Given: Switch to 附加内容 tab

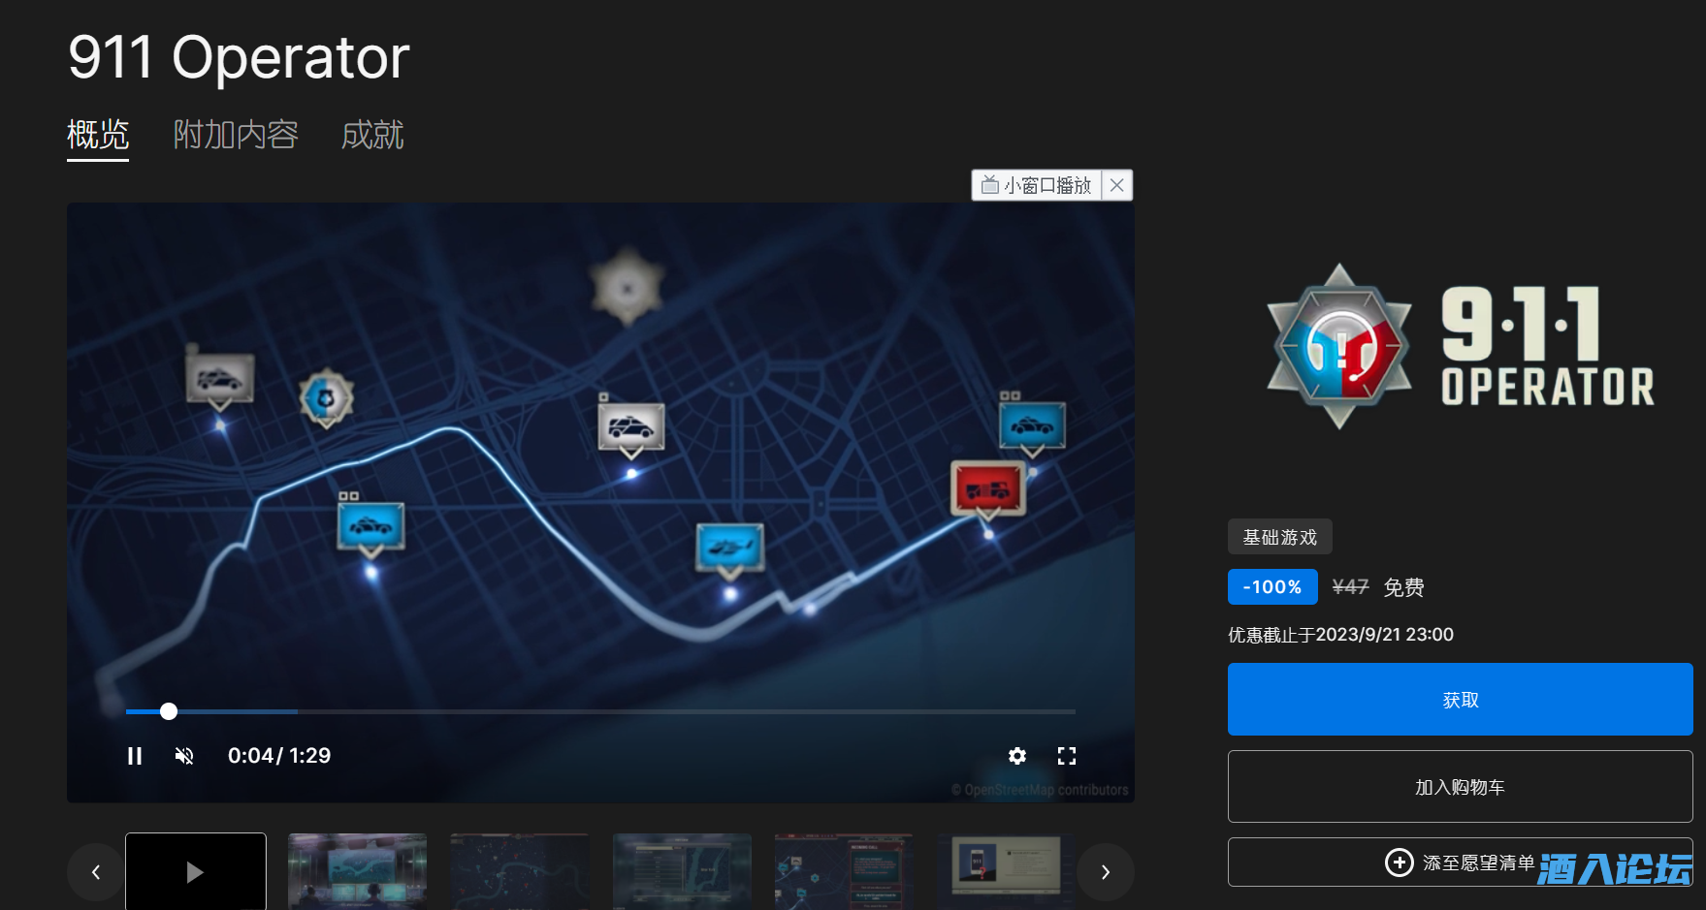Looking at the screenshot, I should [236, 135].
